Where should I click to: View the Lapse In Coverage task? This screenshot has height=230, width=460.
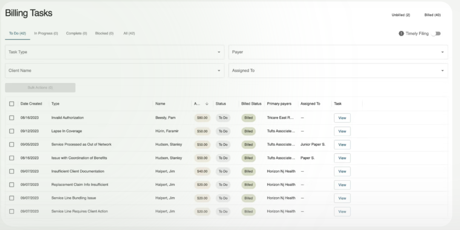coord(342,132)
